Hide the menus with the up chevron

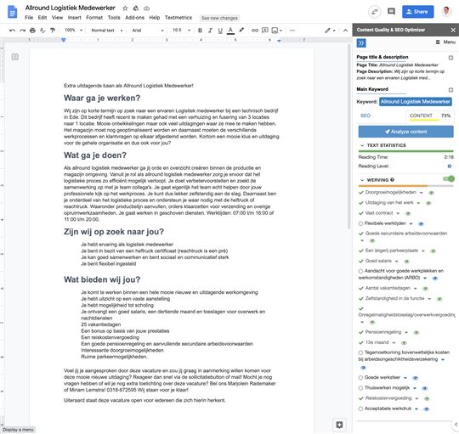click(345, 30)
